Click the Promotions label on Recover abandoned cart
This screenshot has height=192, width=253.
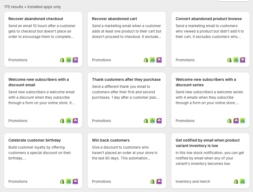pos(101,60)
